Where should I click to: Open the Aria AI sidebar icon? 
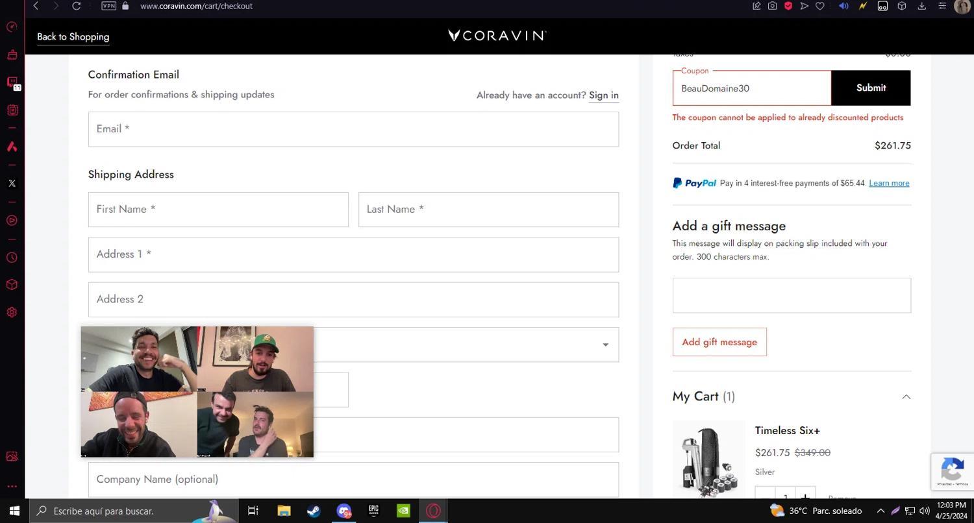(x=12, y=147)
